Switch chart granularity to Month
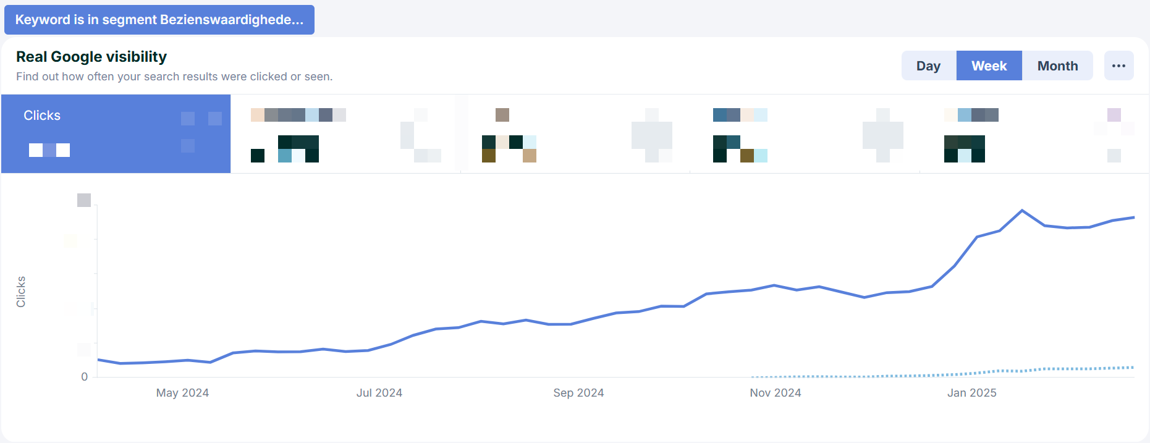The width and height of the screenshot is (1150, 443). pos(1057,65)
